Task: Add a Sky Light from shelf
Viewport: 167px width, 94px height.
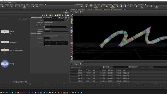Action: [117, 7]
